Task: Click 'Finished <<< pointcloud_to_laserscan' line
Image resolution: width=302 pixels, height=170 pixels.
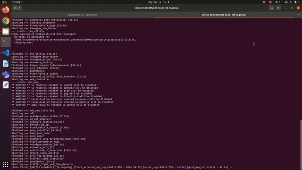Action: pos(44,150)
